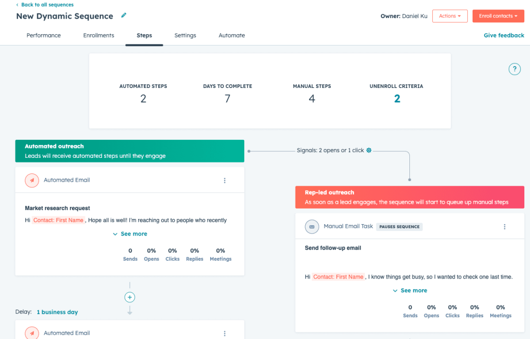Open the Settings tab
The height and width of the screenshot is (339, 530).
(185, 36)
